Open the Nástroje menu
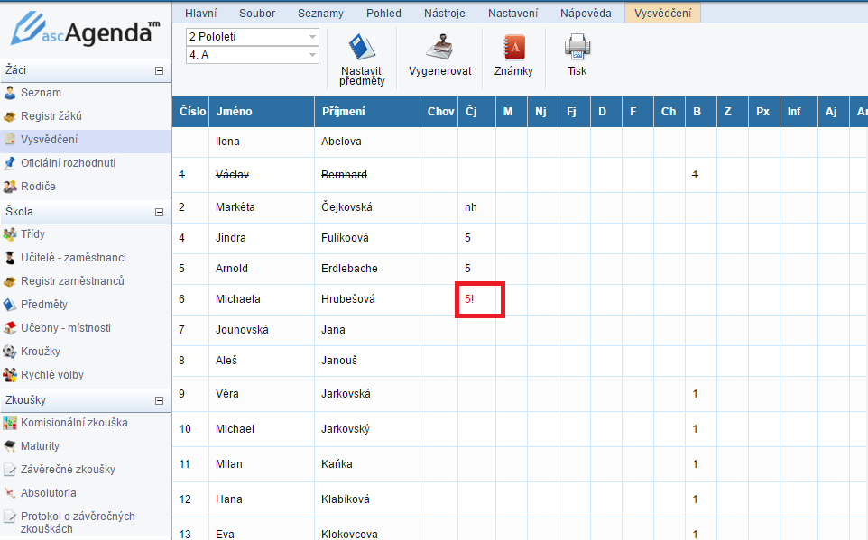Screen dimensions: 868x540 [x=445, y=14]
